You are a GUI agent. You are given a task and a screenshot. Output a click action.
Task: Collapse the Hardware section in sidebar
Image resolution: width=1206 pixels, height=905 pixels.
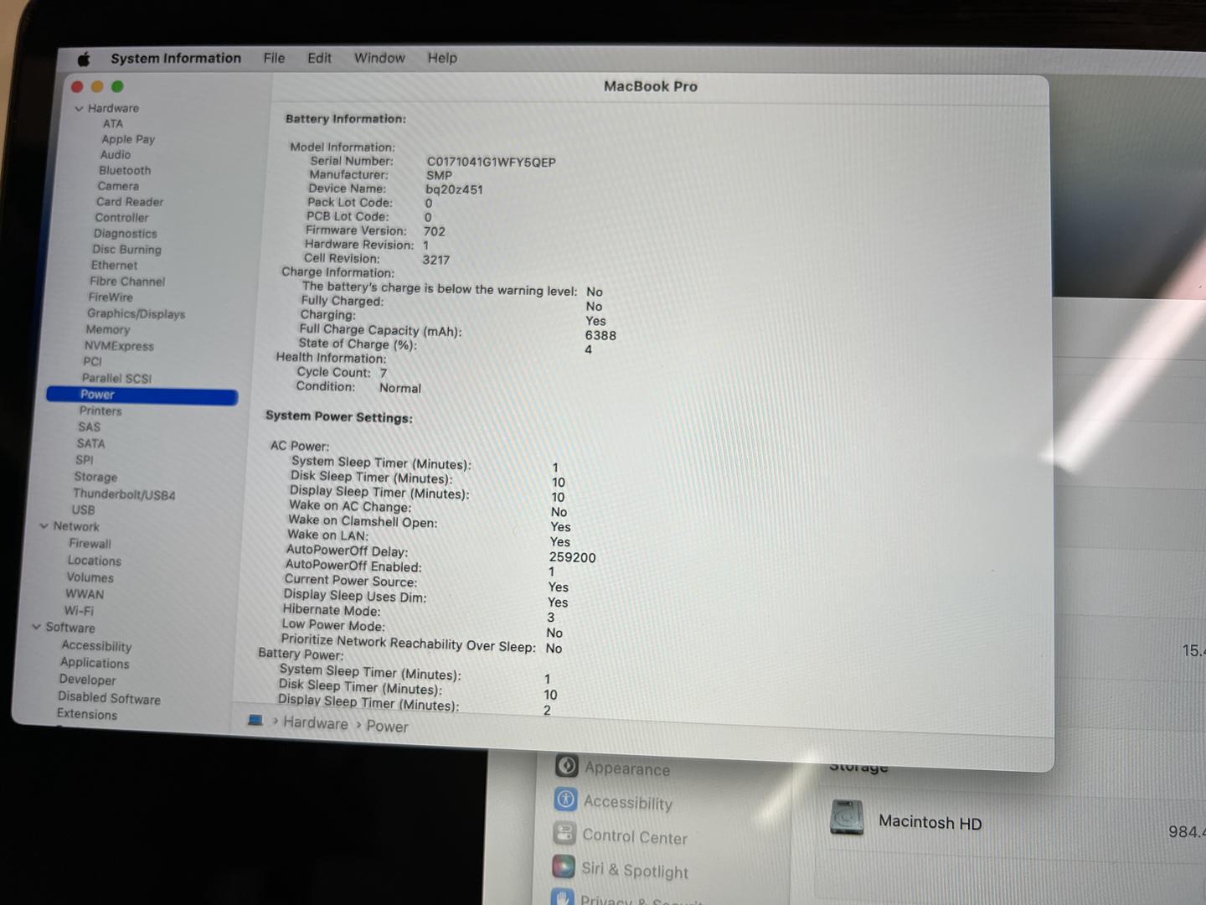click(x=79, y=109)
